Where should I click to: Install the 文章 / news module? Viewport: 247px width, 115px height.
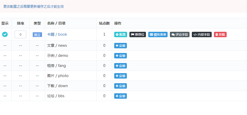point(120,46)
